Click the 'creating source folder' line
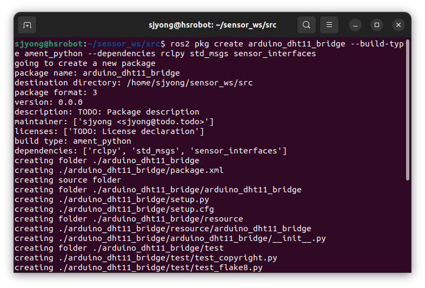Screen dimensions: 425x288 (x=68, y=180)
